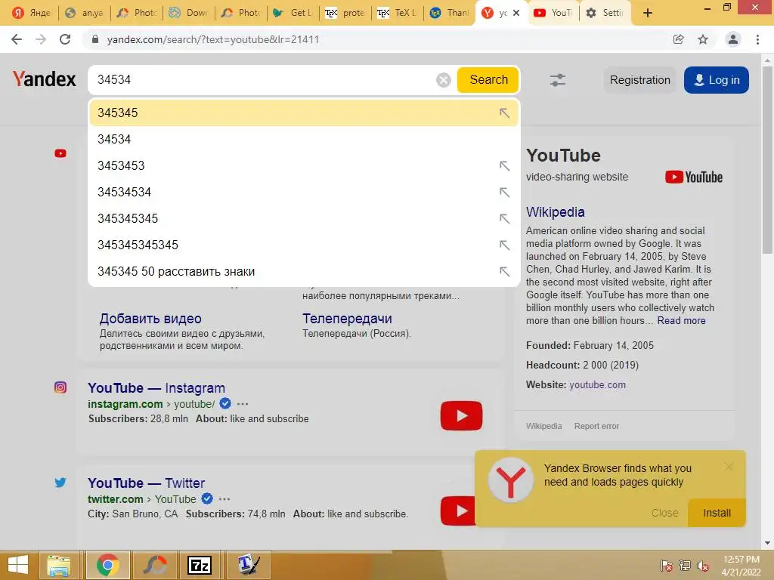774x580 pixels.
Task: Reload the current page
Action: pos(65,39)
